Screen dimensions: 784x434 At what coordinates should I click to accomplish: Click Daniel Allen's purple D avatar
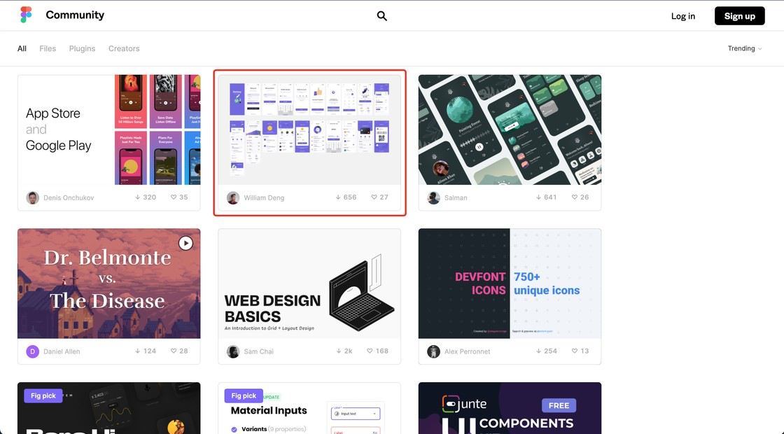click(x=32, y=351)
